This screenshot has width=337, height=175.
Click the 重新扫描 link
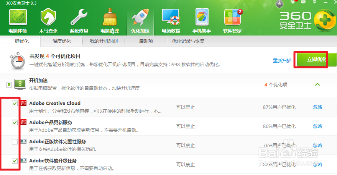[282, 61]
